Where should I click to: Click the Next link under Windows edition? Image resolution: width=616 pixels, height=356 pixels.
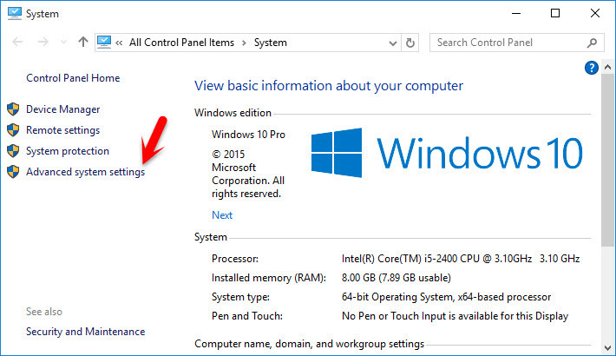tap(222, 215)
